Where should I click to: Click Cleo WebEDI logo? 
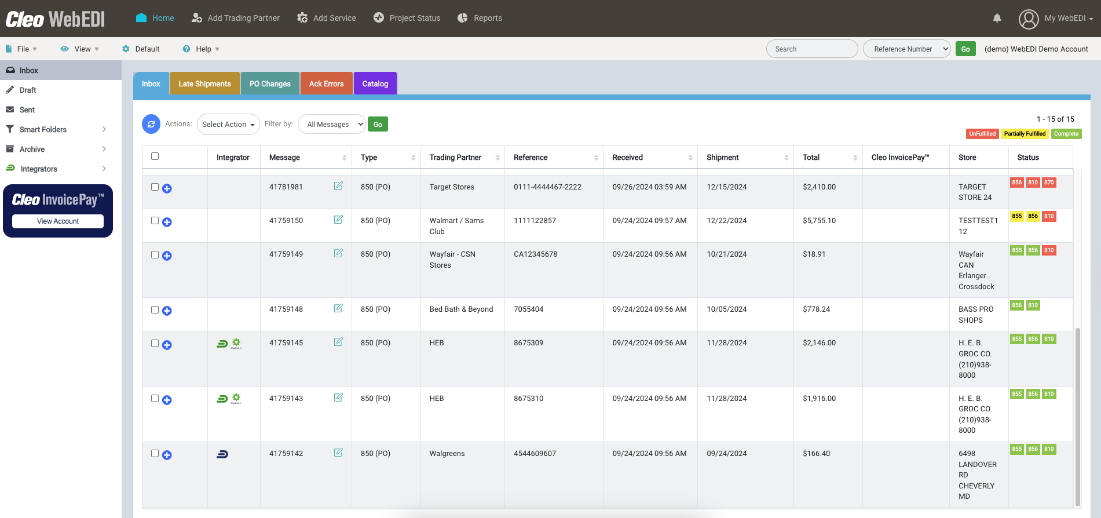[x=56, y=19]
